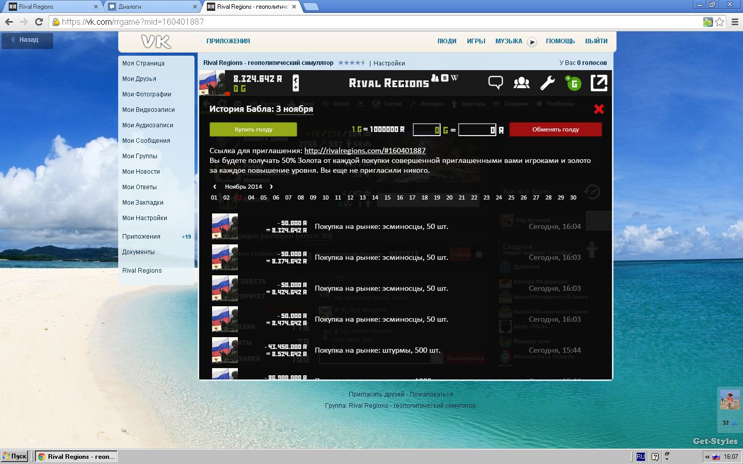Image resolution: width=743 pixels, height=464 pixels.
Task: Click ВЫЙТИ to log out
Action: click(596, 41)
